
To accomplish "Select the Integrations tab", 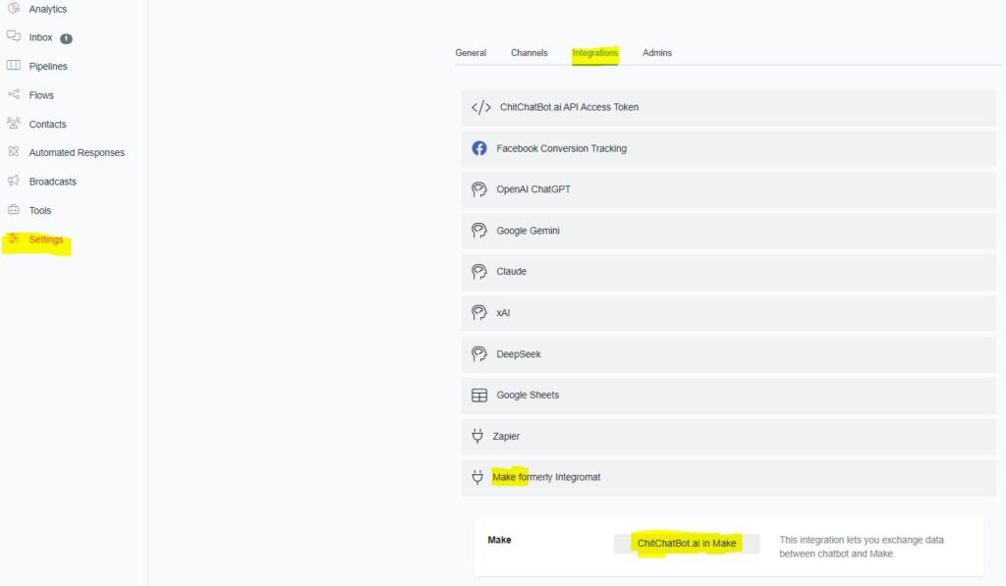I will (x=595, y=53).
